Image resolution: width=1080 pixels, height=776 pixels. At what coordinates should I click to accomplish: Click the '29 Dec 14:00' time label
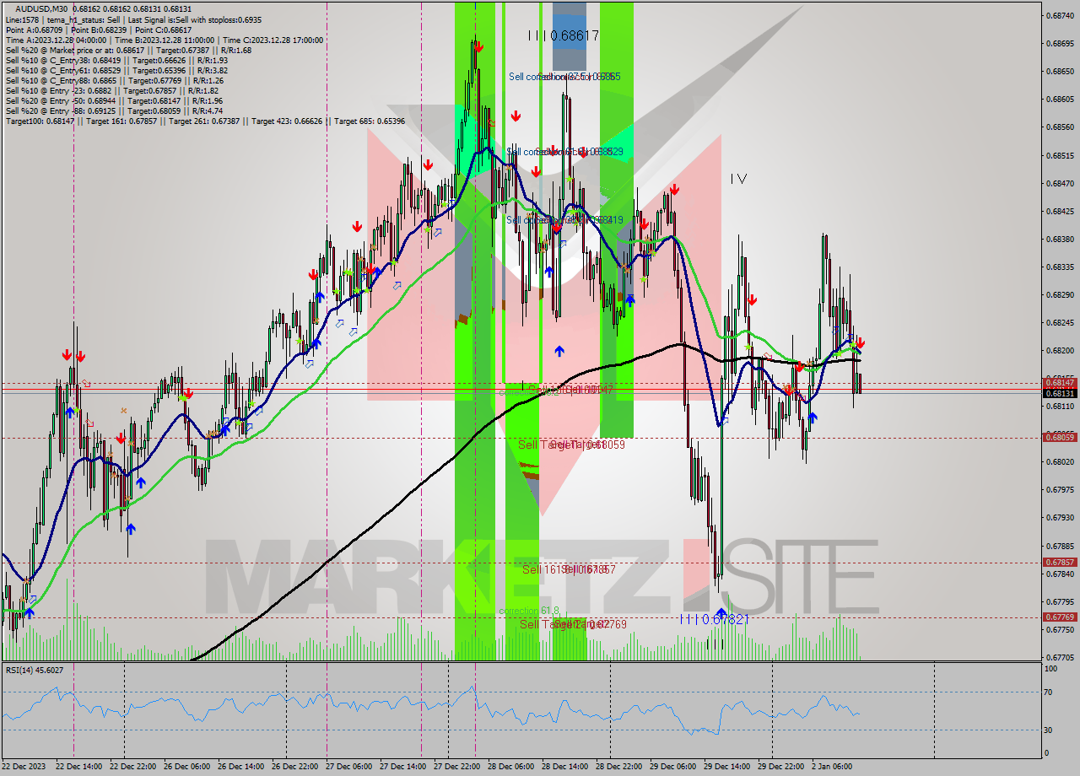pos(728,766)
